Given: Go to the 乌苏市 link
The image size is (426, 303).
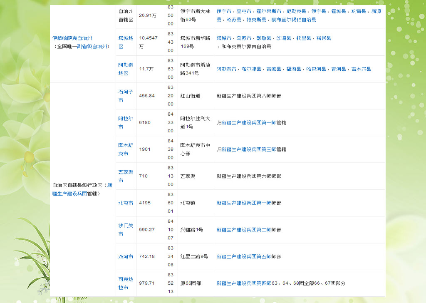Looking at the screenshot, I should (244, 38).
